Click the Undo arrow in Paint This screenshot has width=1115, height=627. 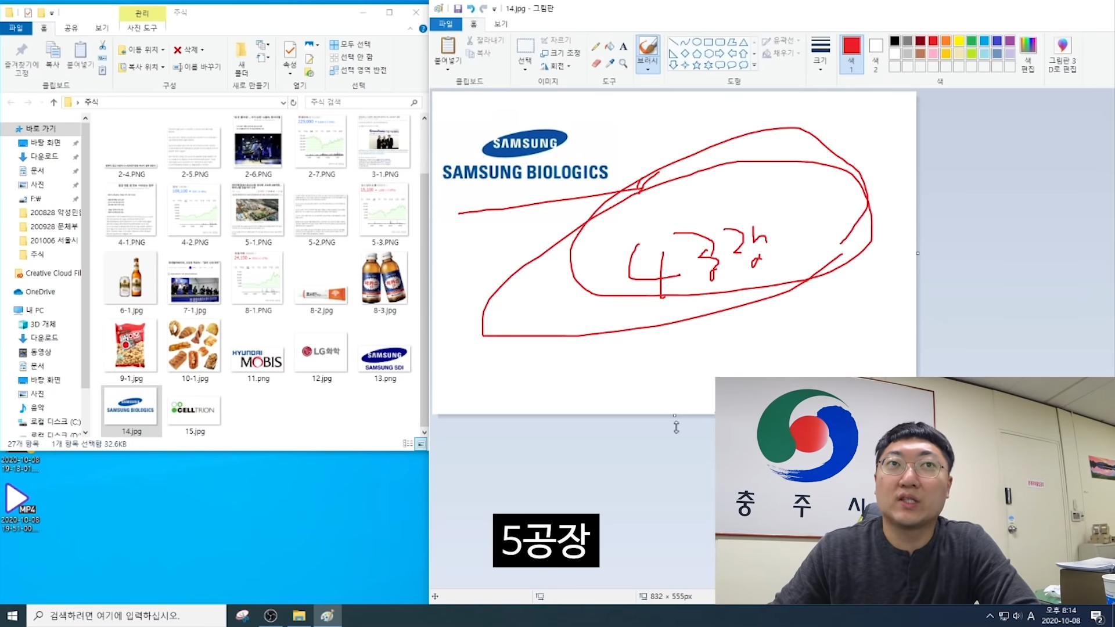470,9
